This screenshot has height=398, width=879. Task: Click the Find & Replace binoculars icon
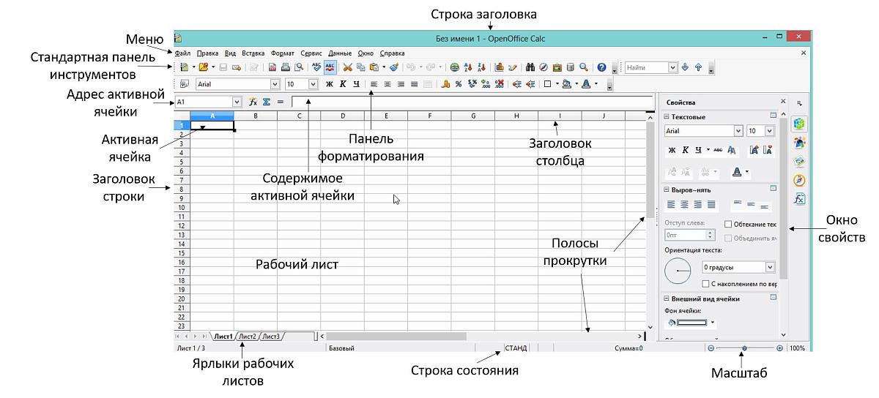pos(530,67)
